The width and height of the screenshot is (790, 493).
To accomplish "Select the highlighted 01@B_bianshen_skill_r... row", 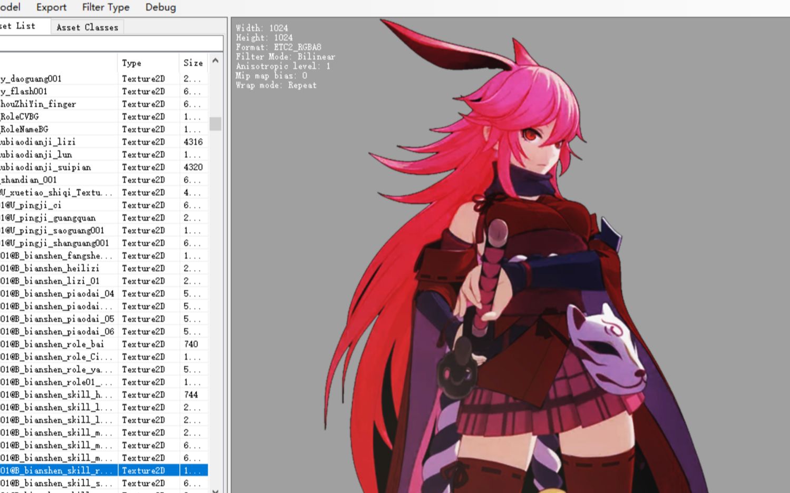I will pos(104,470).
